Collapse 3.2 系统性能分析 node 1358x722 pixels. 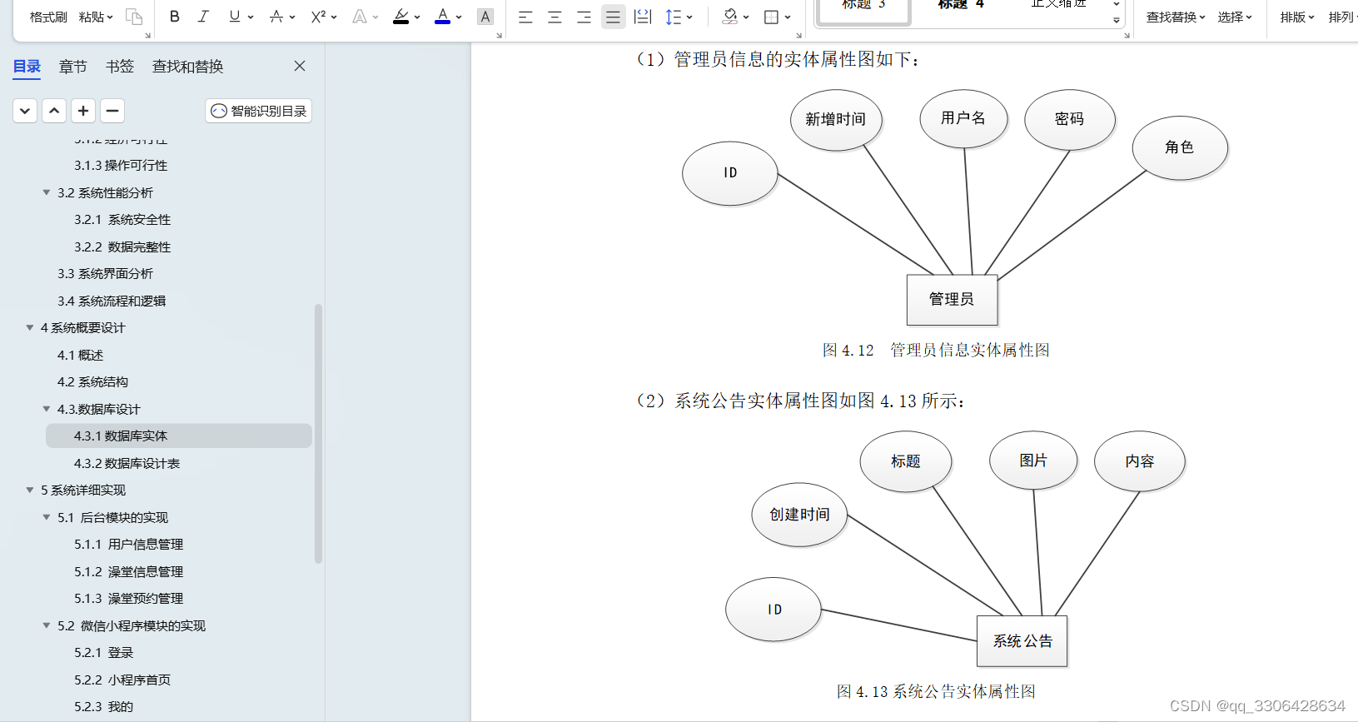tap(47, 192)
